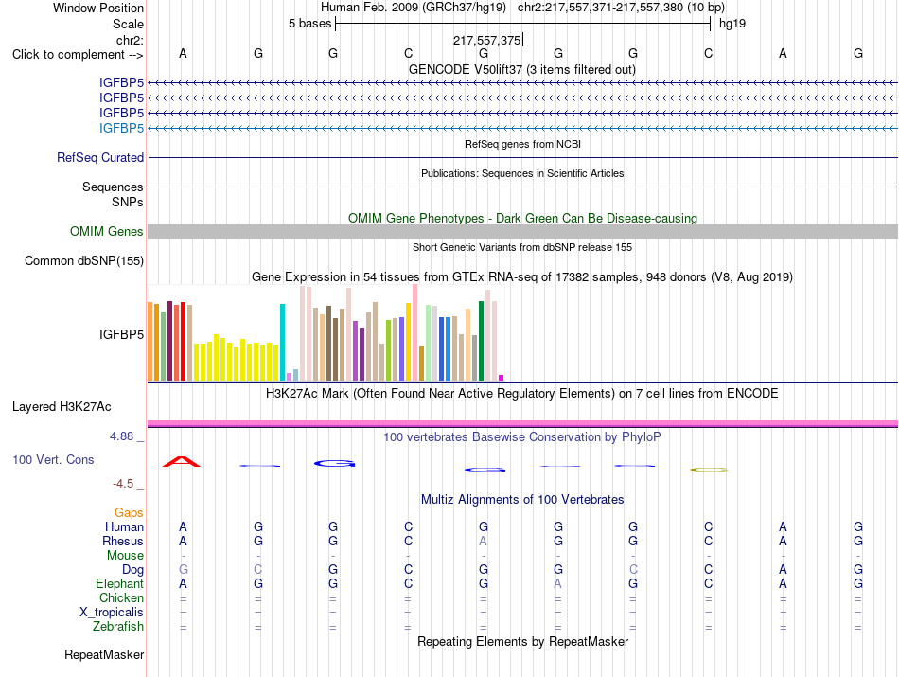
Task: Click 'RefSeq genes from NCBI' track title
Action: click(x=522, y=145)
